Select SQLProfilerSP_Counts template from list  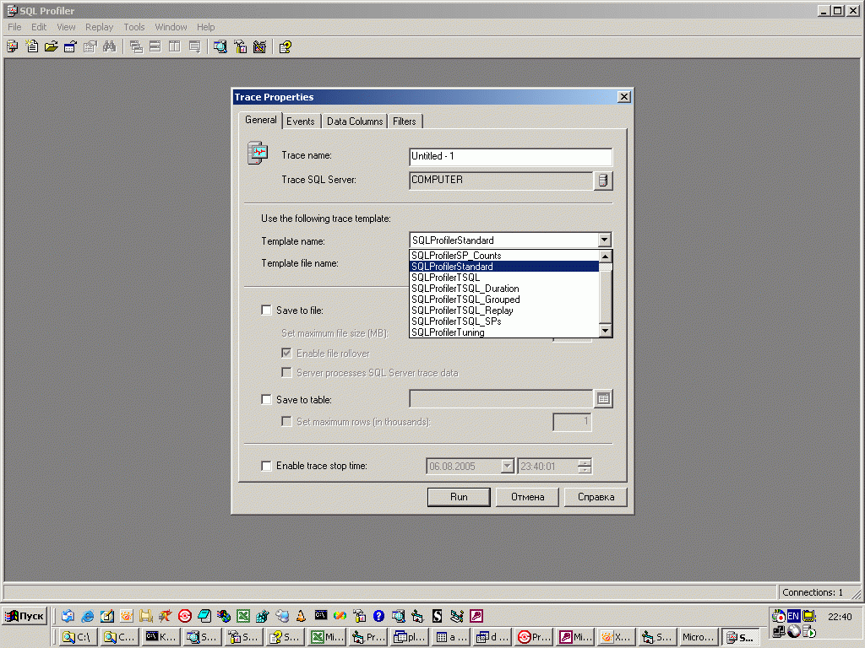point(504,255)
